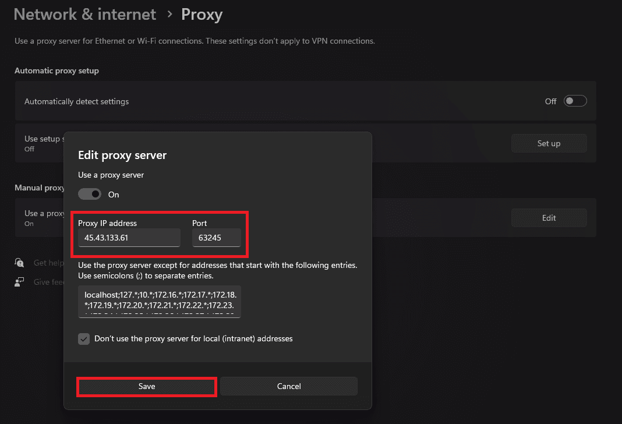This screenshot has height=424, width=622.
Task: Click inside the proxy exceptions text box
Action: [158, 302]
